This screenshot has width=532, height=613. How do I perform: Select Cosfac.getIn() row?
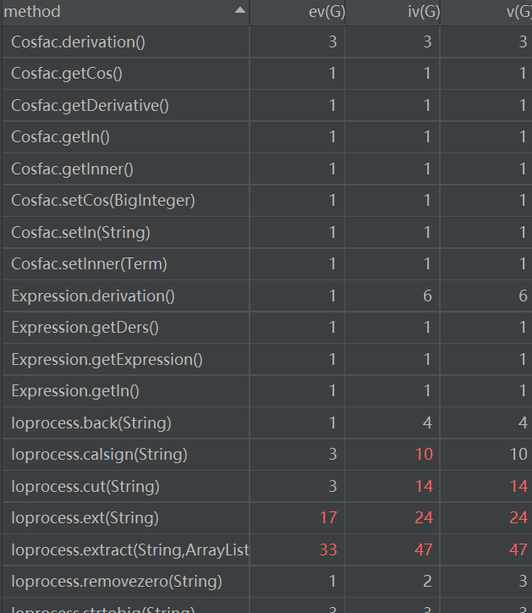pos(60,136)
